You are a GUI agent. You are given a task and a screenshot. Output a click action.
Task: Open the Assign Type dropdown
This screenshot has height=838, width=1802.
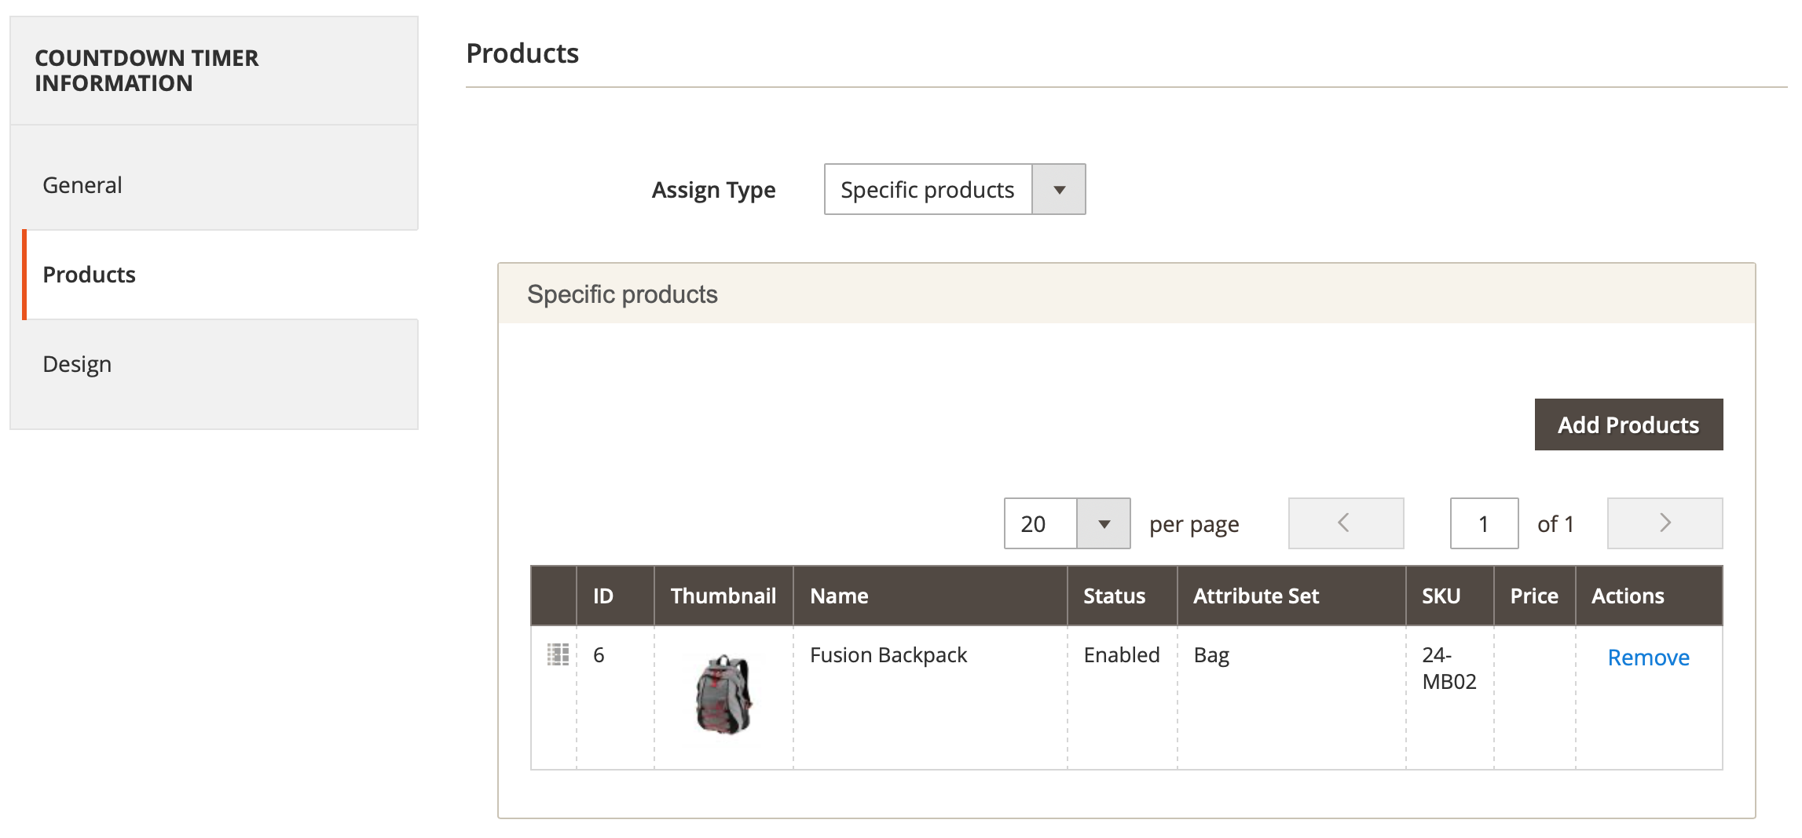(954, 189)
